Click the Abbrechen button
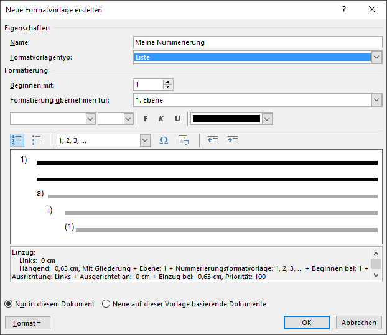387x335 pixels. pyautogui.click(x=359, y=323)
